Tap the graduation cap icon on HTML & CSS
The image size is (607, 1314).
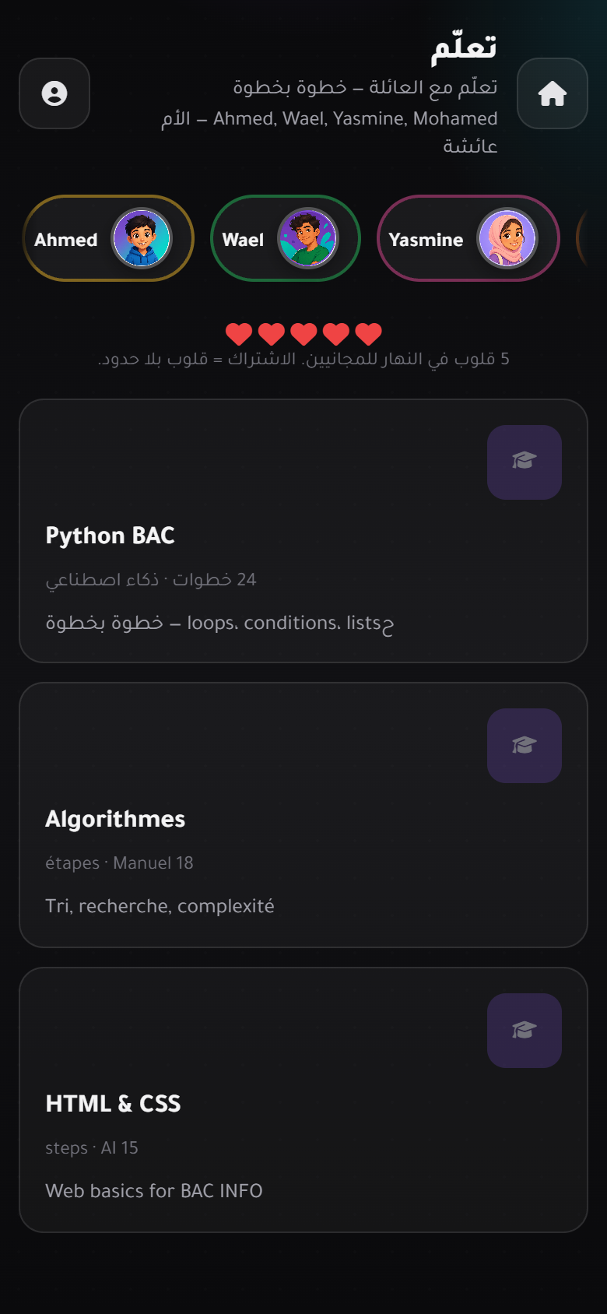click(525, 1031)
